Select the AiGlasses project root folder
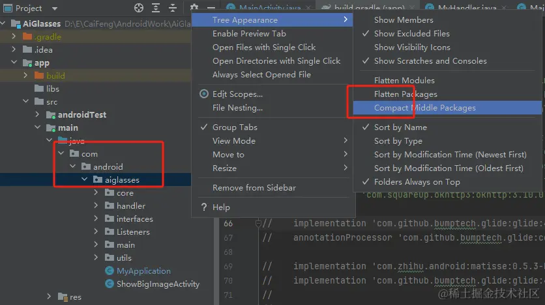The height and width of the screenshot is (305, 545). (41, 23)
